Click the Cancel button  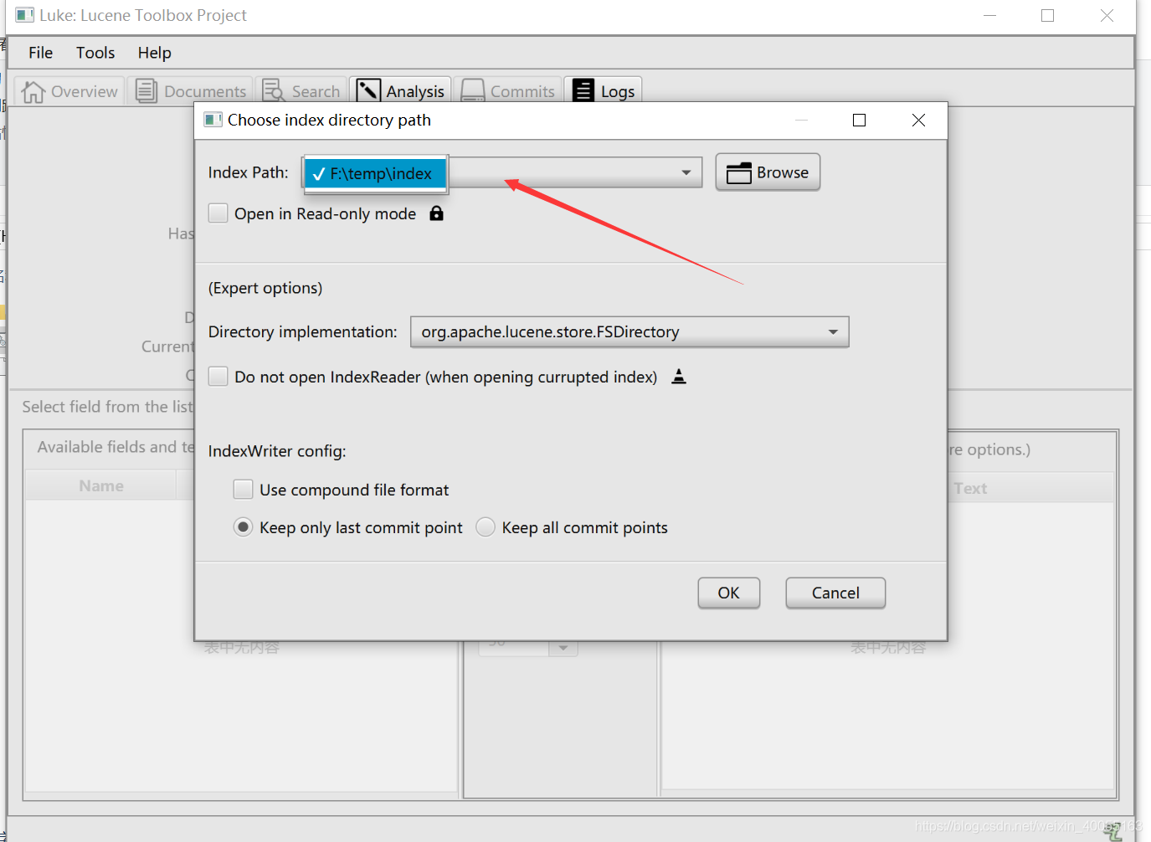tap(835, 593)
